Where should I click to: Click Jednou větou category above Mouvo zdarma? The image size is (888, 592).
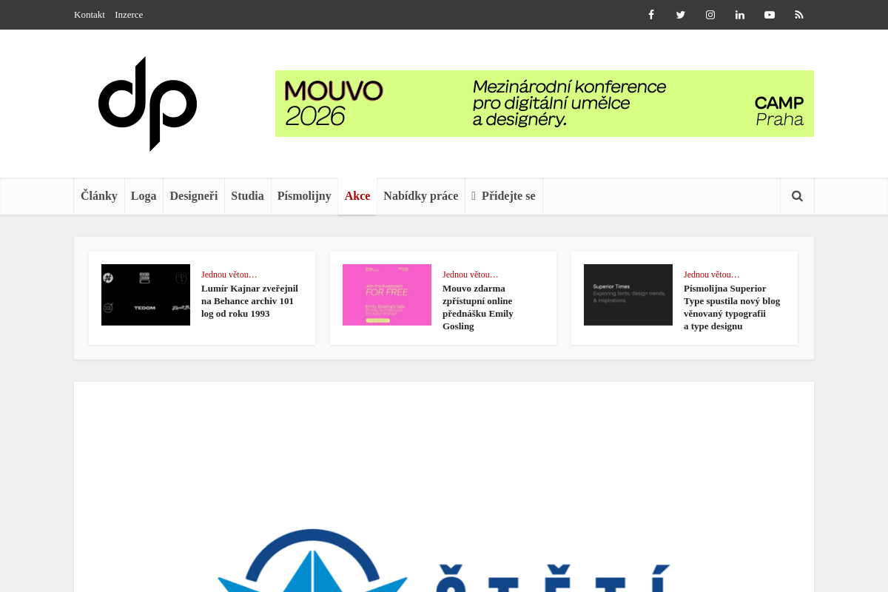[471, 275]
